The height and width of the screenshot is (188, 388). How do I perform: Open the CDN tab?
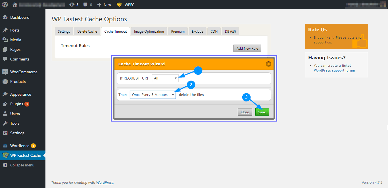click(x=214, y=32)
